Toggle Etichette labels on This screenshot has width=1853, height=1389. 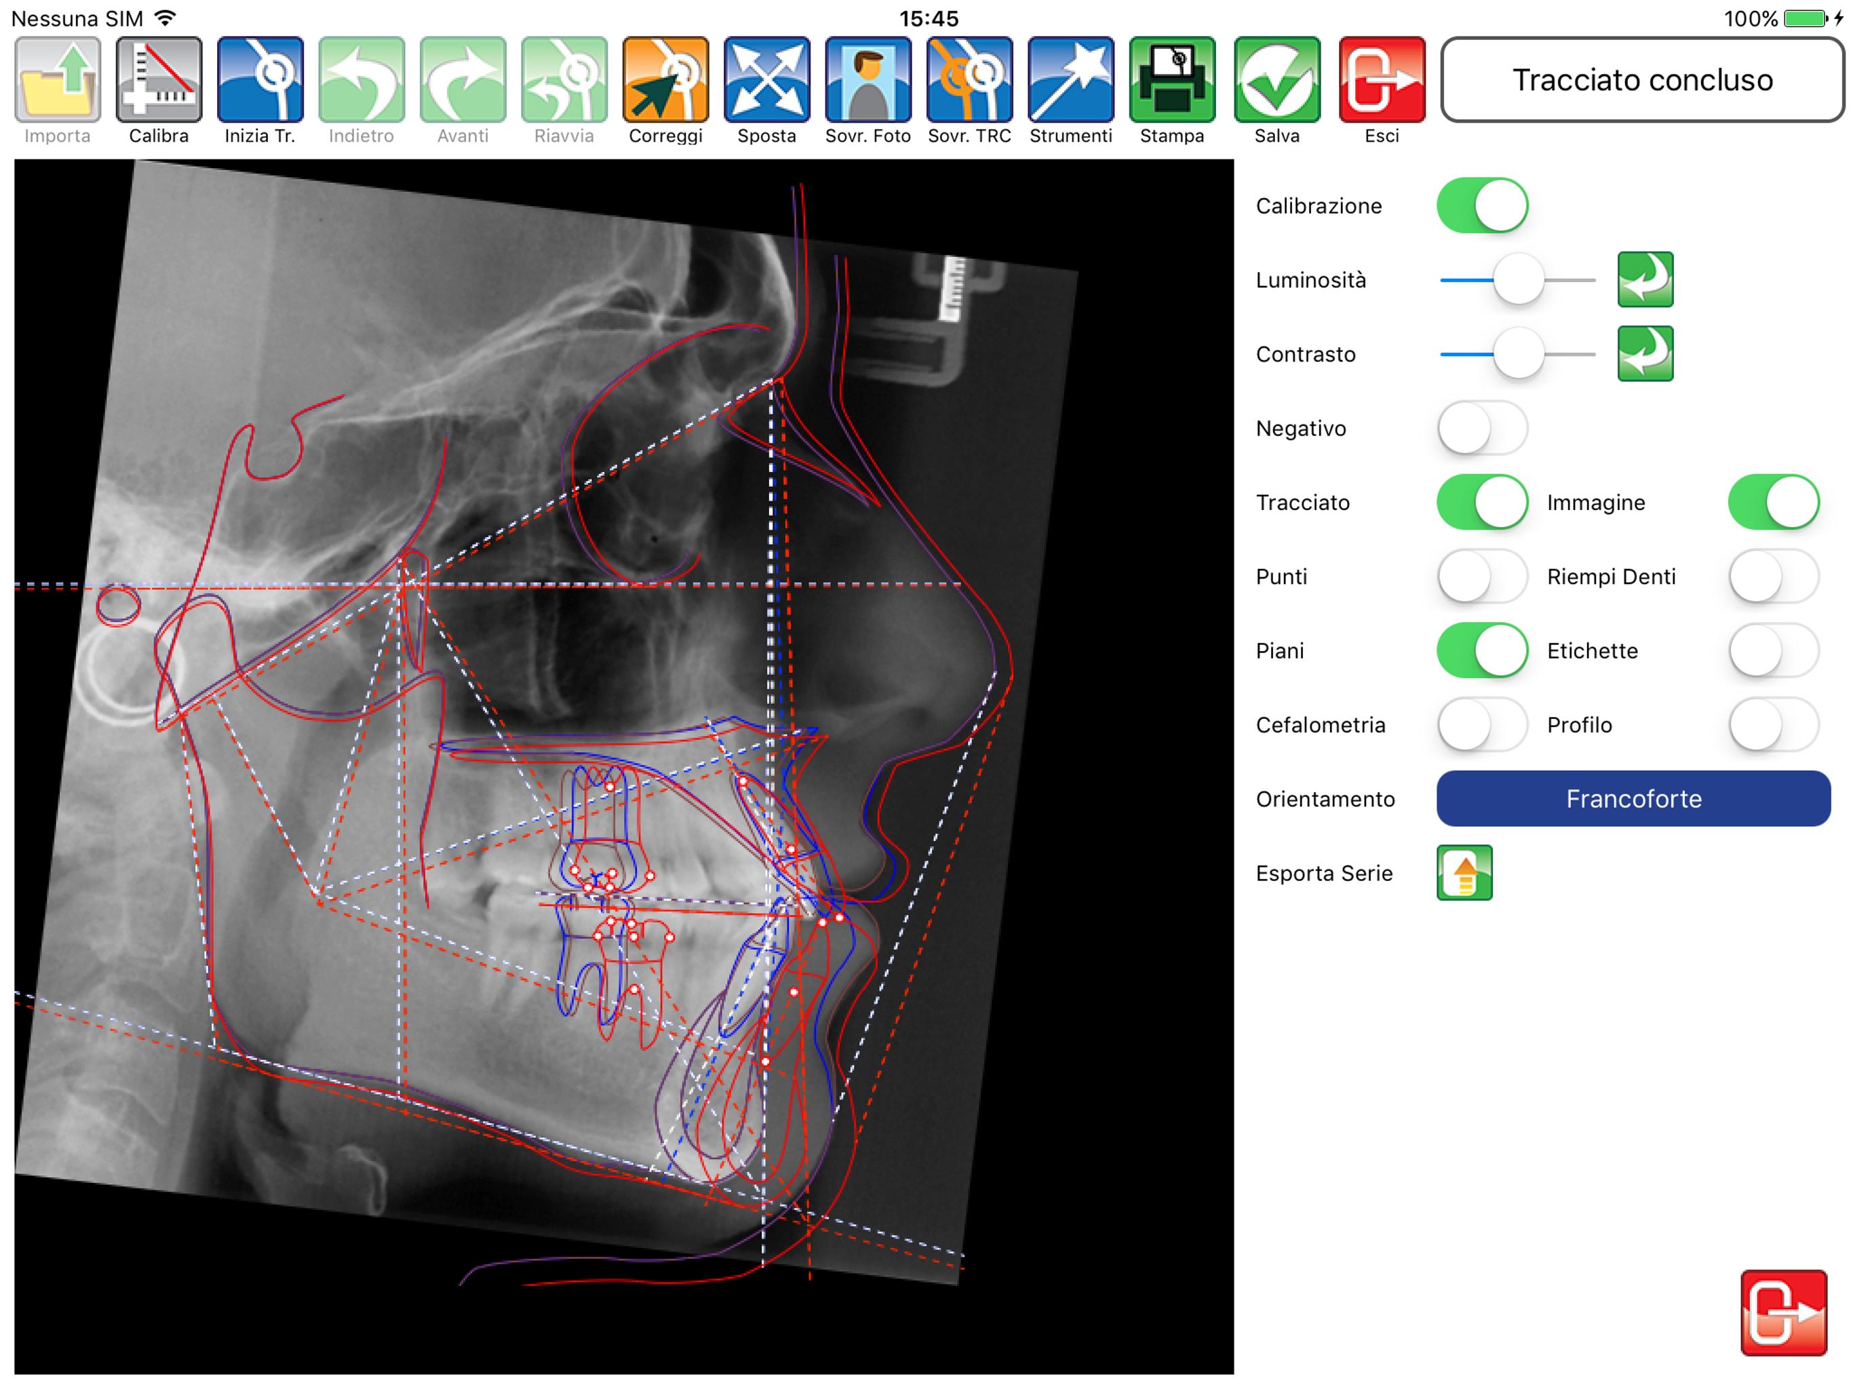pyautogui.click(x=1772, y=651)
